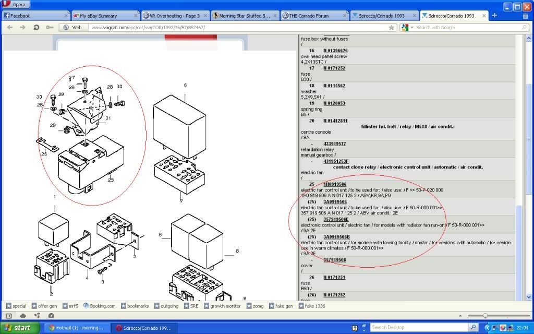Click the Opera Link cloud icon
534x334 pixels.
(23, 316)
